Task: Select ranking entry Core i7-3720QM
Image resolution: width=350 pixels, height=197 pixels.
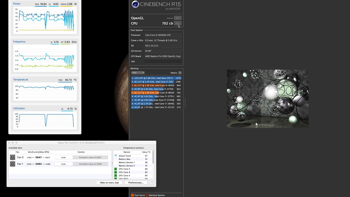Action: coord(156,100)
